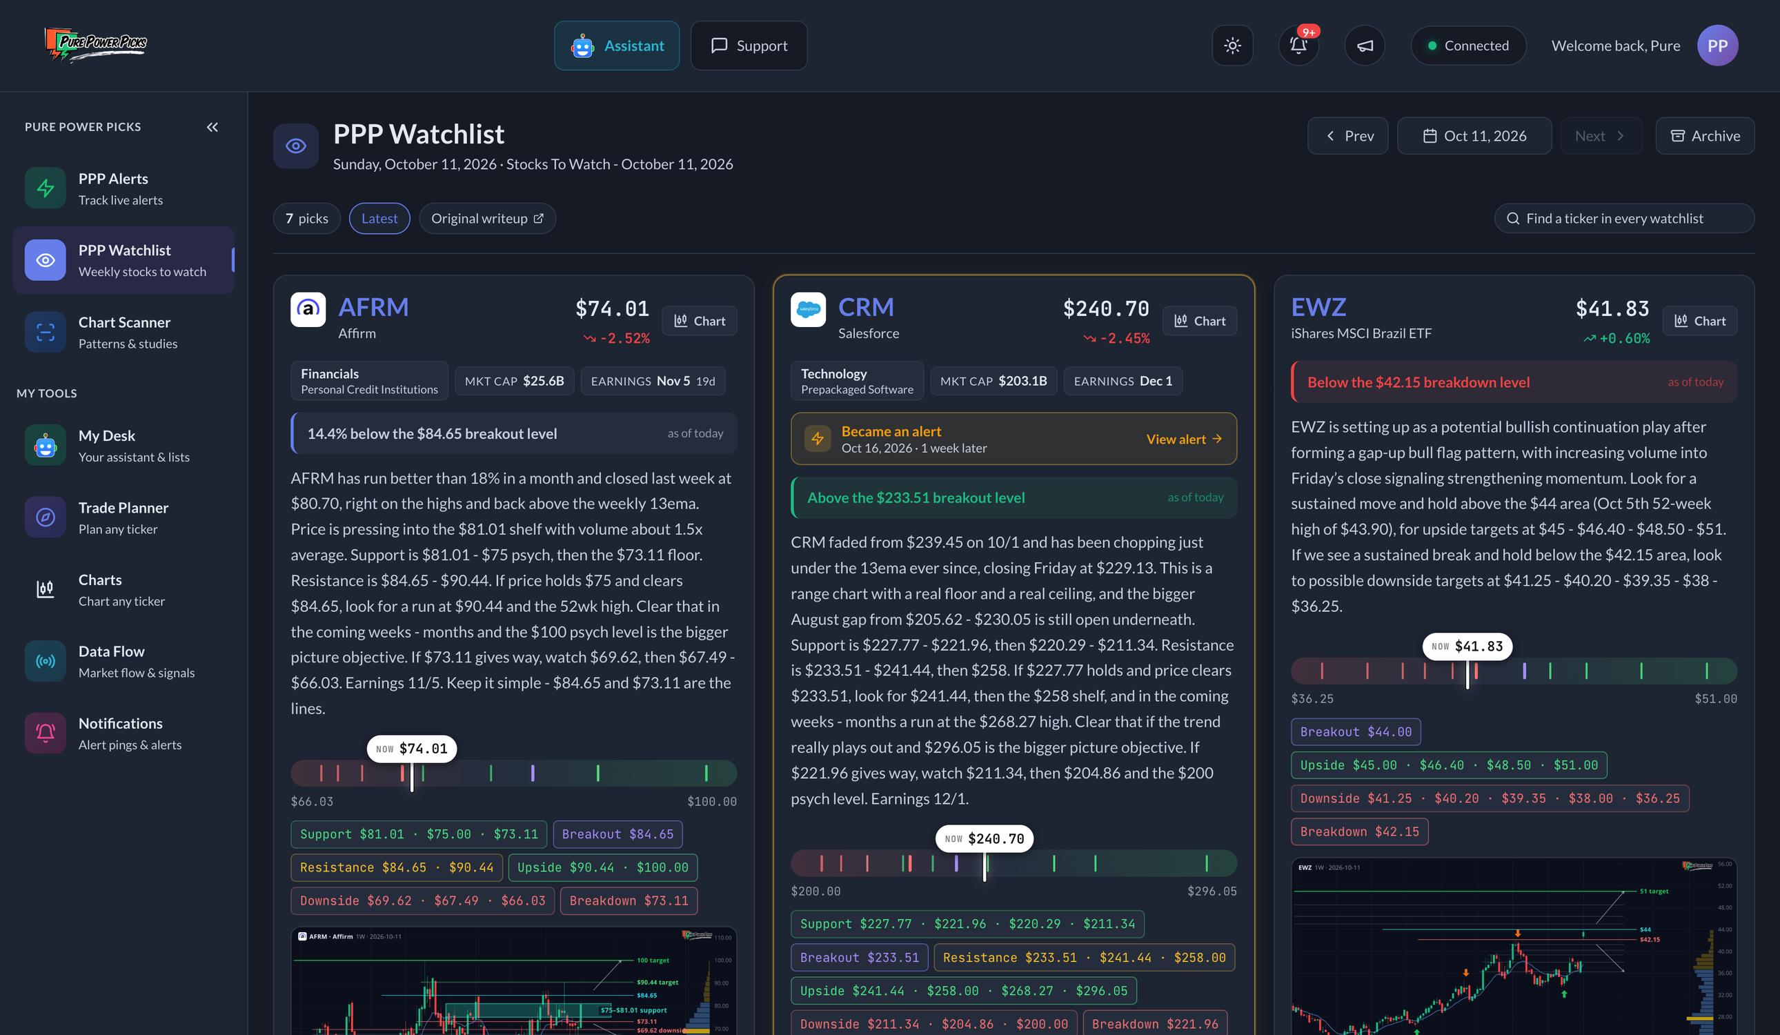The image size is (1780, 1035).
Task: Click the AFRM Affirm logo icon
Action: pos(308,309)
